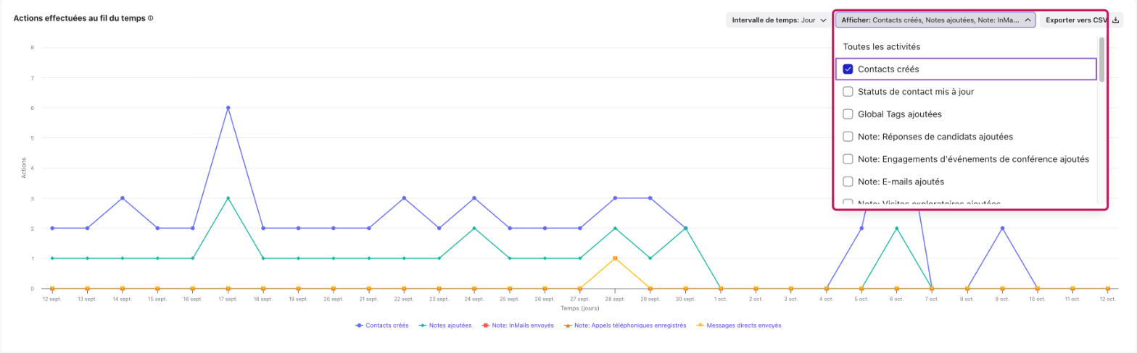Click the 12 sept. x-axis label

[52, 299]
